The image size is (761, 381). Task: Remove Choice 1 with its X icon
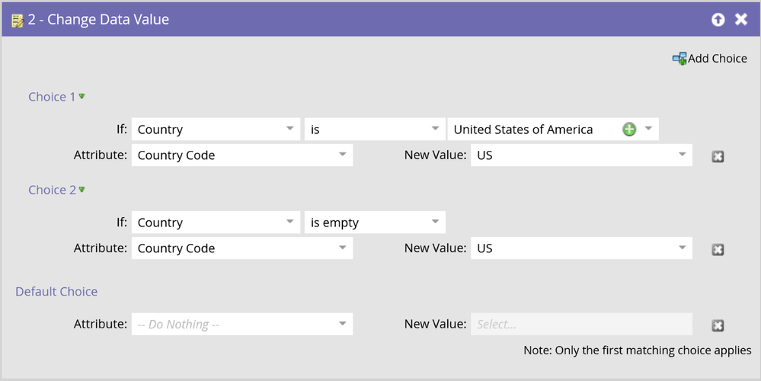(718, 156)
